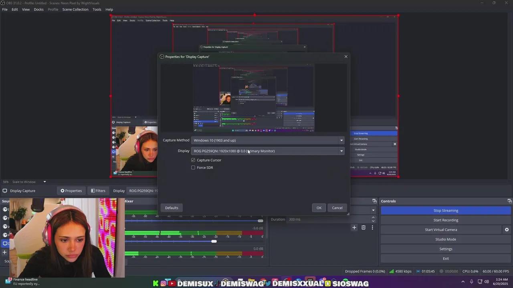Confirm the dialog with OK
The image size is (513, 288).
[x=319, y=208]
